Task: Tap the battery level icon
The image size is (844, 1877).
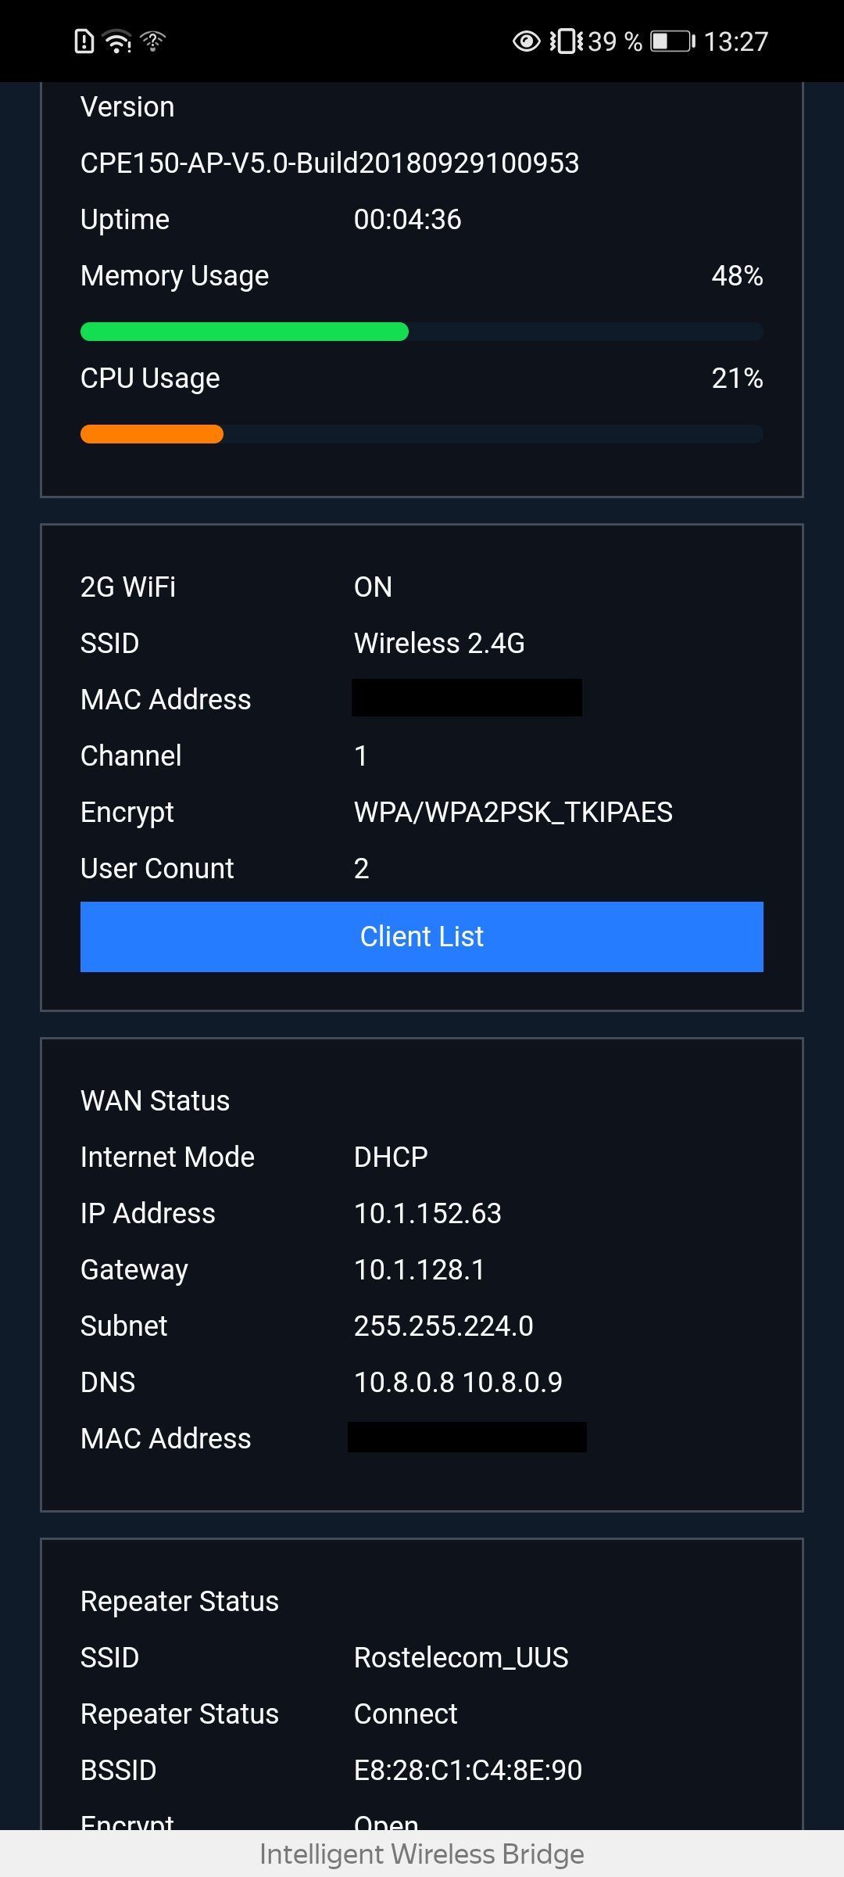Action: coord(672,41)
